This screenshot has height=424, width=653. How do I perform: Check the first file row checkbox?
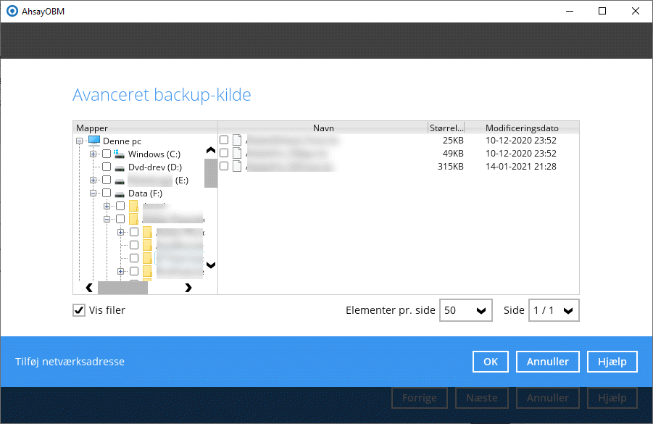pyautogui.click(x=224, y=138)
